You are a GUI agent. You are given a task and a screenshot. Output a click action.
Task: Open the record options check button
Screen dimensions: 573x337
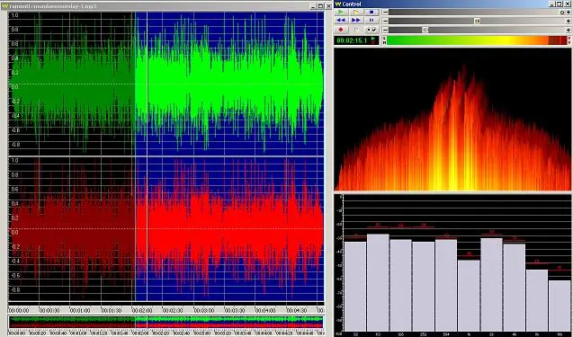[372, 30]
